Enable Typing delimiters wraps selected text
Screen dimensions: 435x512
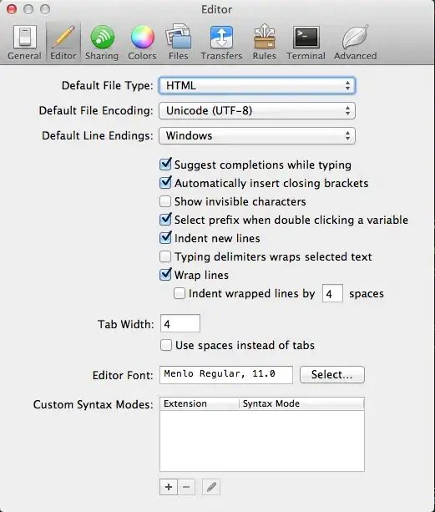pyautogui.click(x=165, y=256)
